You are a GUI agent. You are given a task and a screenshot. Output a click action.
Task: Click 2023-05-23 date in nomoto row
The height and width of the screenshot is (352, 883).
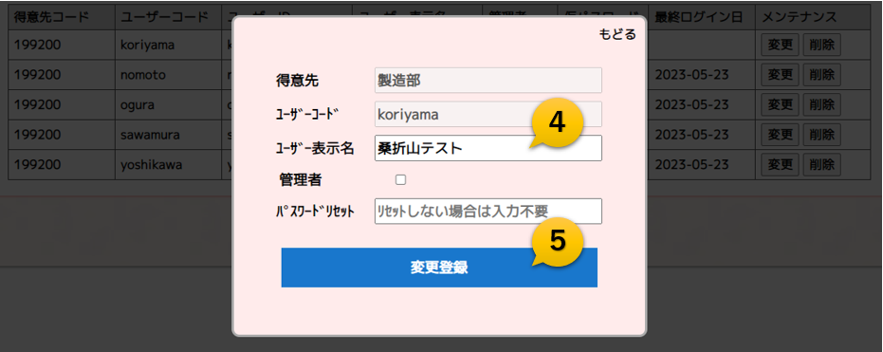(x=692, y=75)
